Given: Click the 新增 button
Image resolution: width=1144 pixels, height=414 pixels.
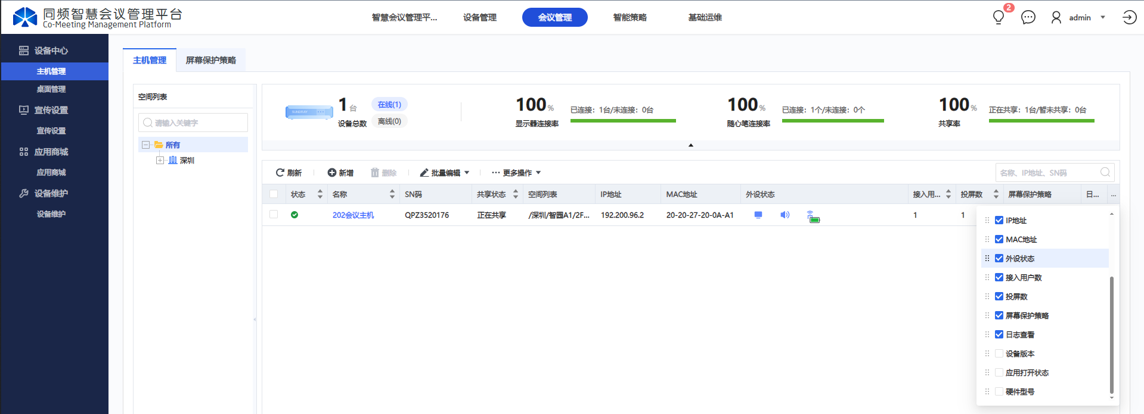Looking at the screenshot, I should coord(340,172).
